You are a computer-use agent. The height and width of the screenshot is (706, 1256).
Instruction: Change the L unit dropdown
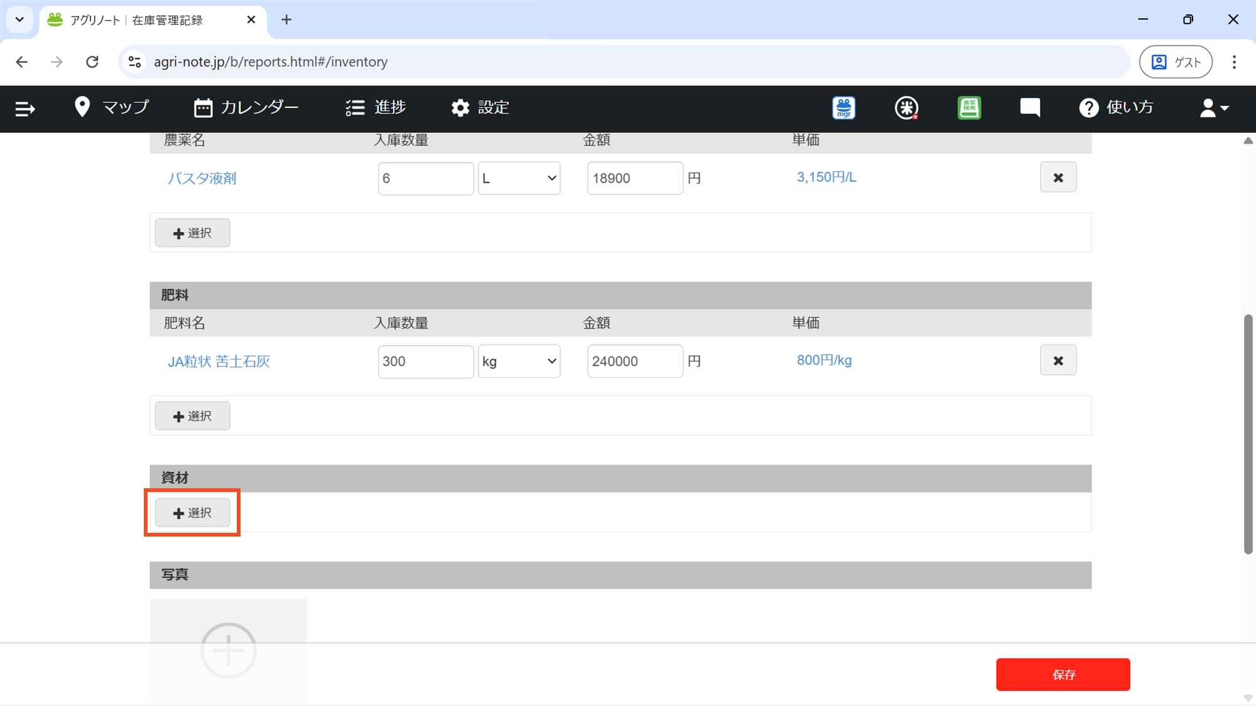click(519, 178)
